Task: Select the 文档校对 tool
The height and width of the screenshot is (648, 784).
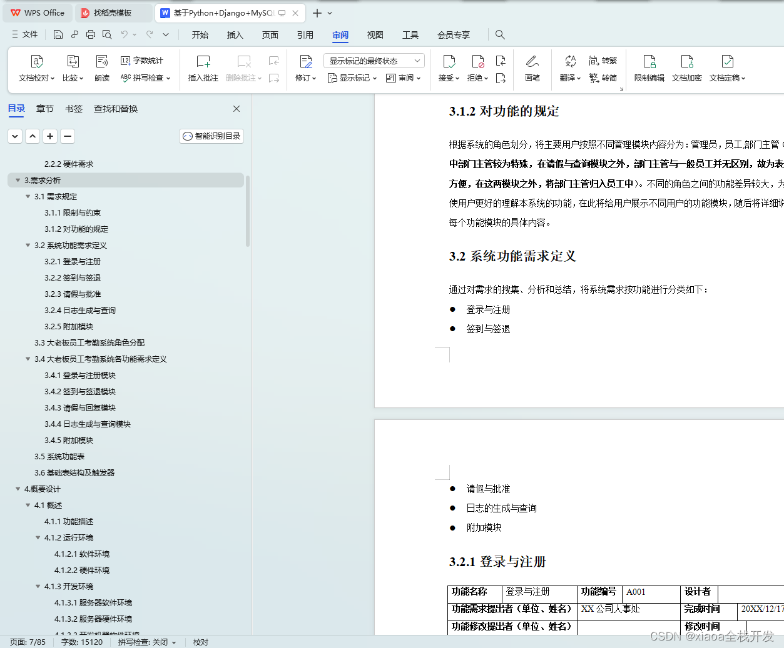Action: [36, 69]
